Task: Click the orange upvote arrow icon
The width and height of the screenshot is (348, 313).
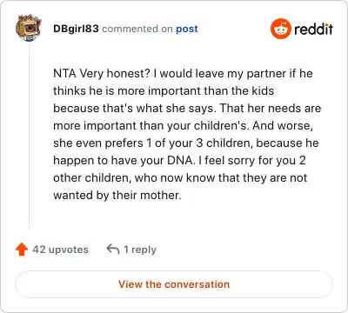Action: coord(22,250)
